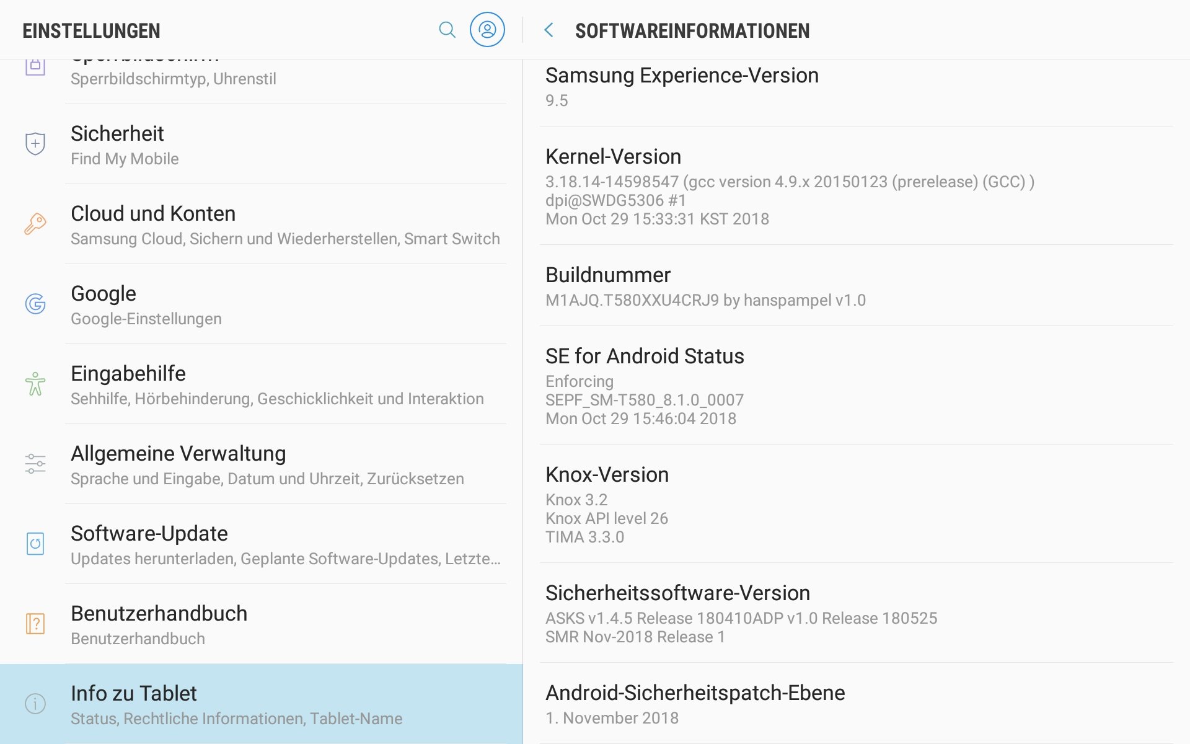The image size is (1190, 744).
Task: Tap the Knox-Version info entry
Action: pos(857,504)
